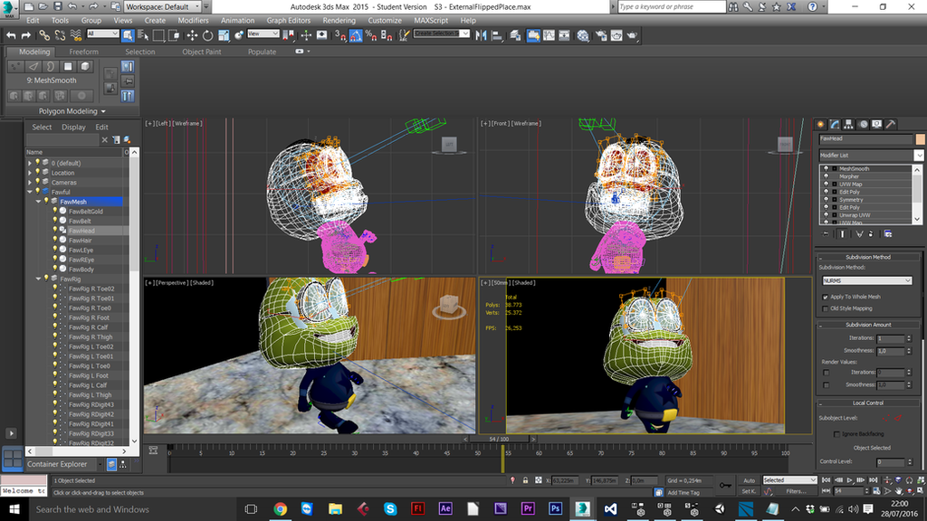Viewport: 927px width, 521px height.
Task: Click the FawHead object color swatch
Action: (x=920, y=138)
